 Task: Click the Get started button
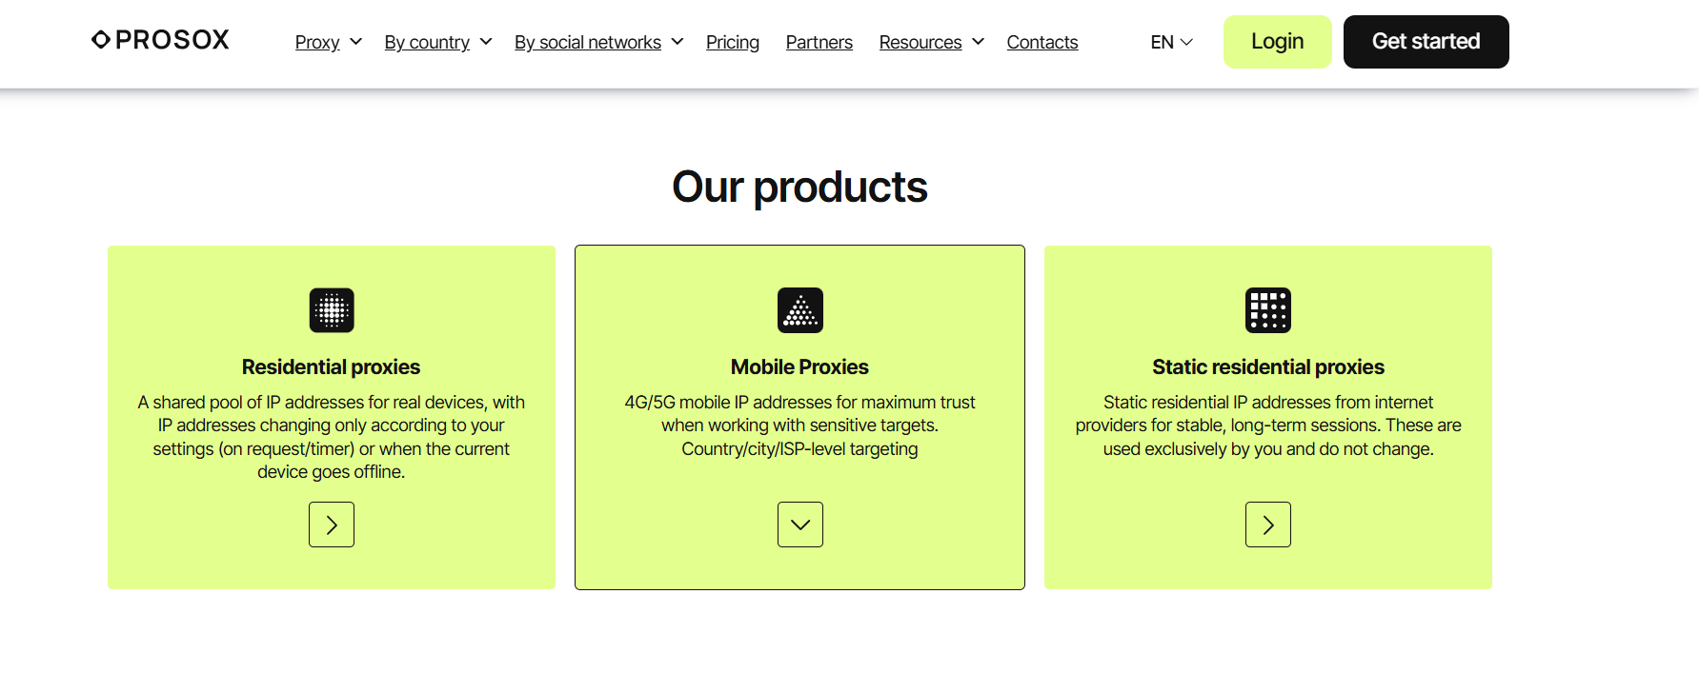coord(1426,42)
